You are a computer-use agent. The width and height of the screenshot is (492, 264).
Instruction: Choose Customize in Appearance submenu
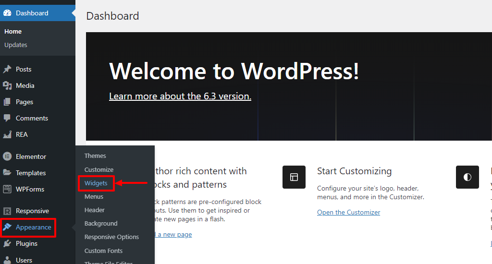tap(99, 169)
